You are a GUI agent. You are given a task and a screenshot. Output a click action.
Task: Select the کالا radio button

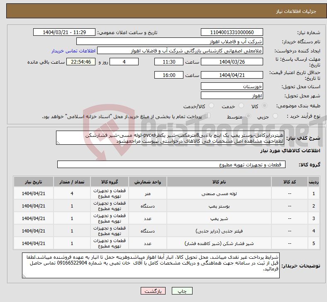(264, 106)
